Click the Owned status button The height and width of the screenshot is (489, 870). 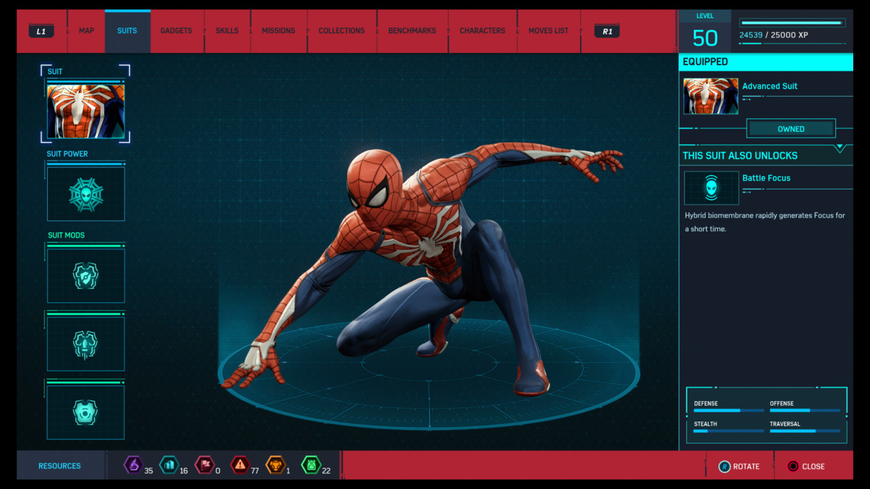tap(790, 129)
